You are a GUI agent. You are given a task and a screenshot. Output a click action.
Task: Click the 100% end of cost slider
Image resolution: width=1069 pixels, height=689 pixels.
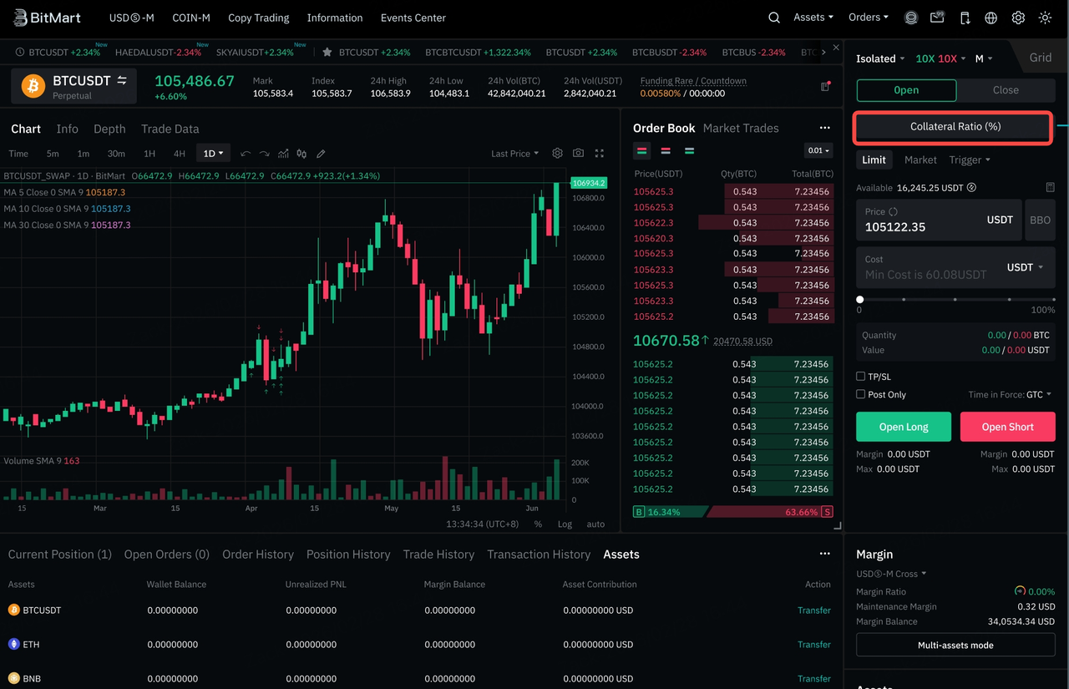point(1053,299)
